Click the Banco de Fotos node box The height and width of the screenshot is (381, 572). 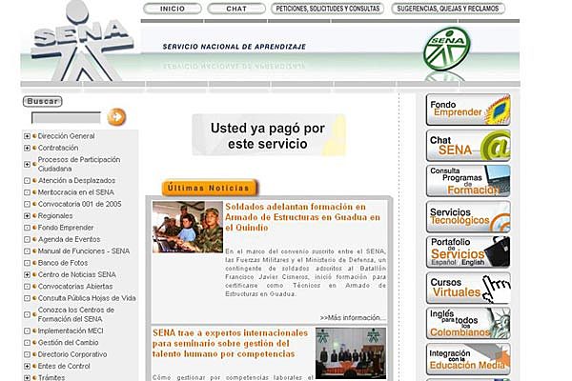pos(27,263)
